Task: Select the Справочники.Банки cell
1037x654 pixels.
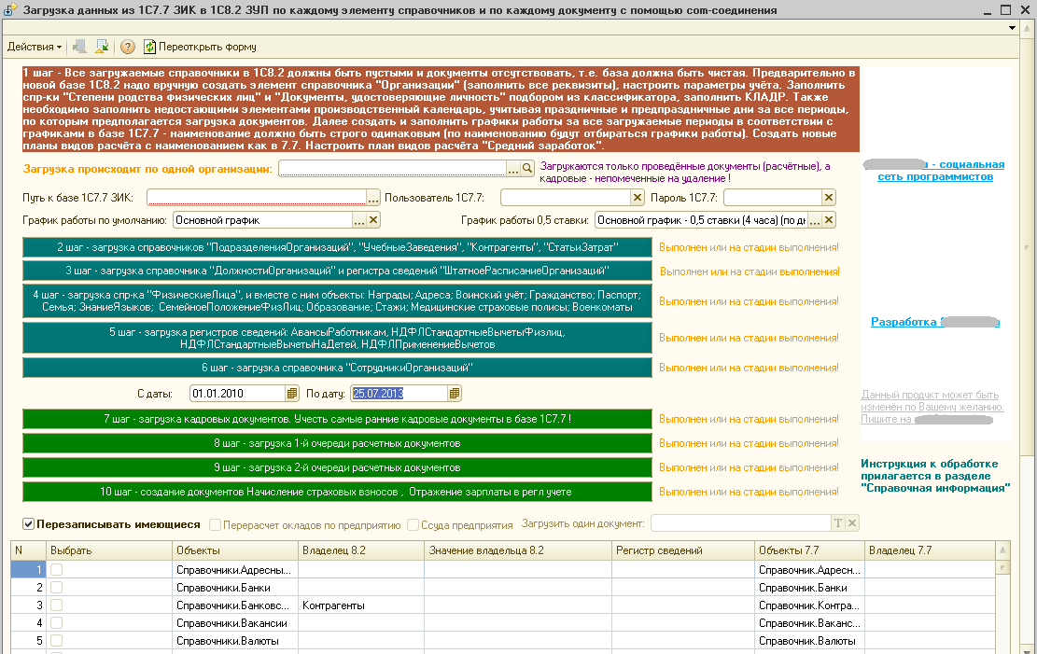Action: (x=235, y=587)
